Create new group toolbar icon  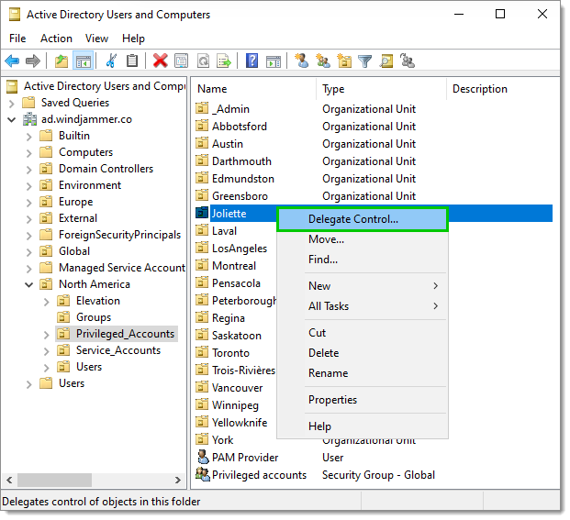point(323,61)
